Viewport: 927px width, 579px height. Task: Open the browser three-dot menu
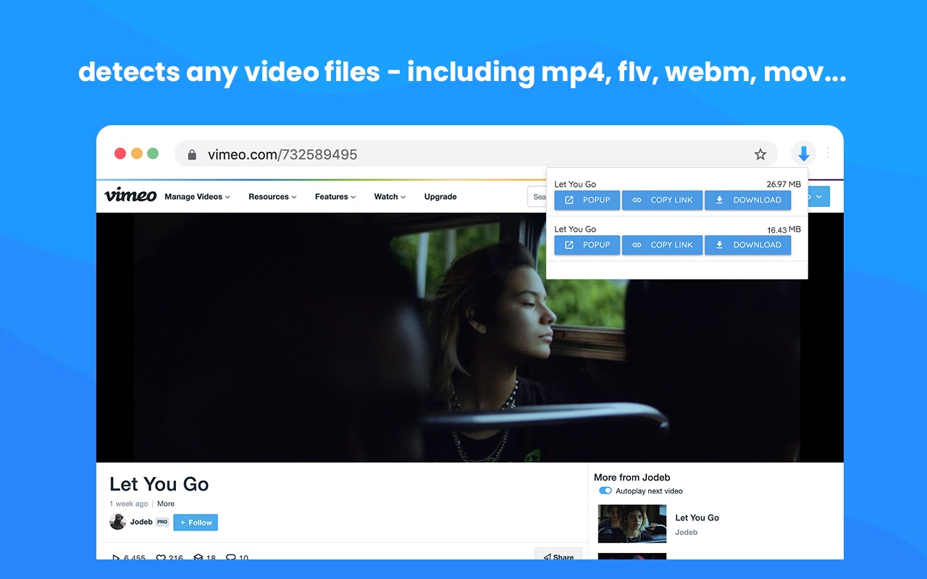click(828, 153)
